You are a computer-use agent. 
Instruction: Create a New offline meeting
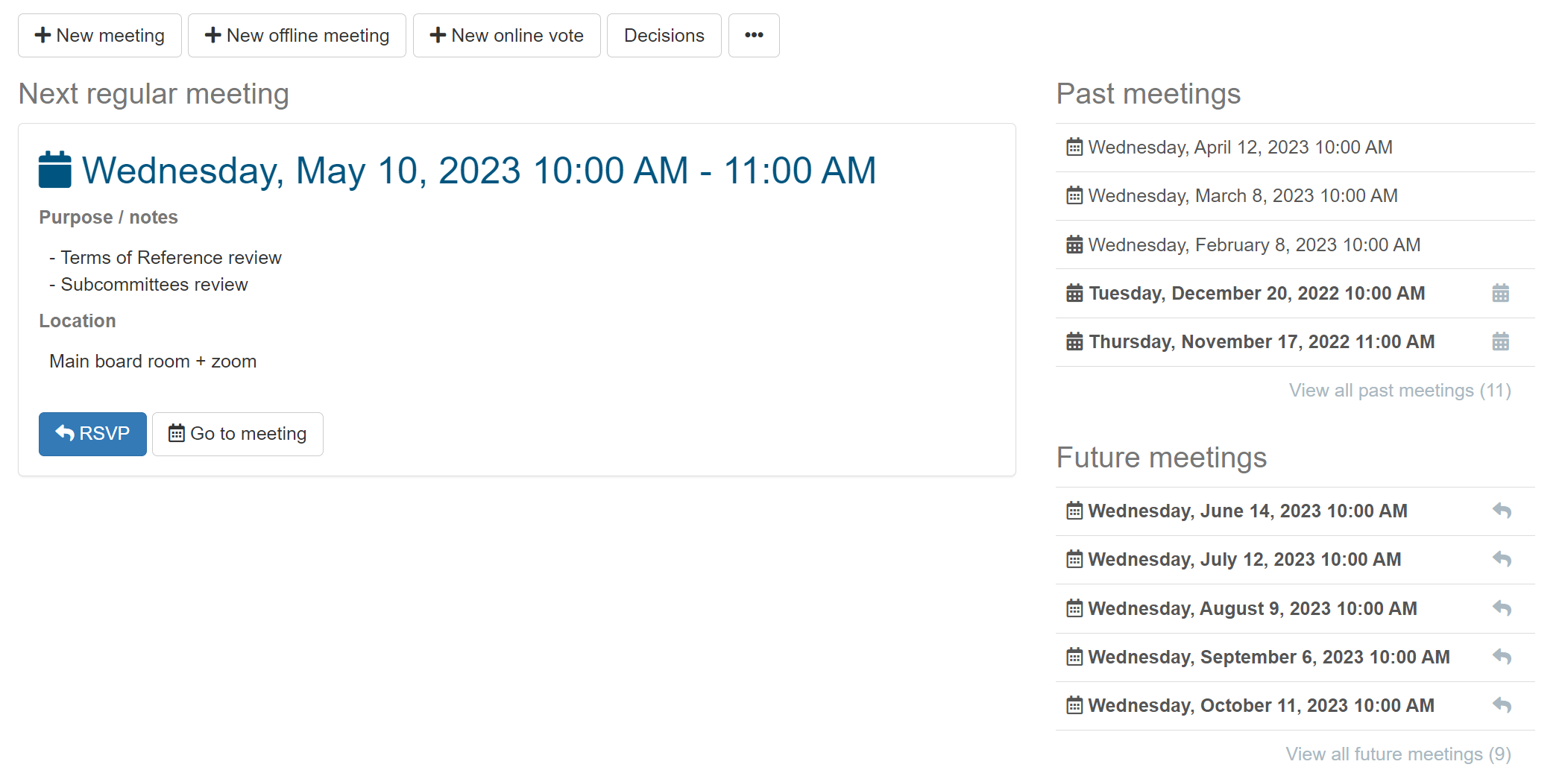click(x=297, y=35)
